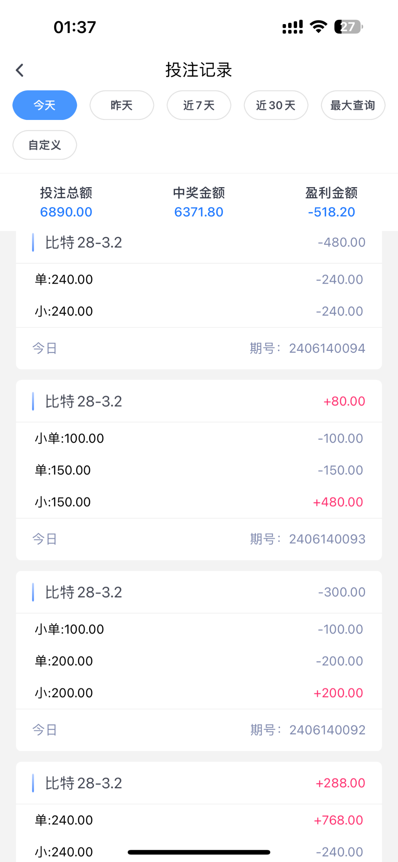398x862 pixels.
Task: Tap the 中奖金额 value 6371.80
Action: click(199, 212)
